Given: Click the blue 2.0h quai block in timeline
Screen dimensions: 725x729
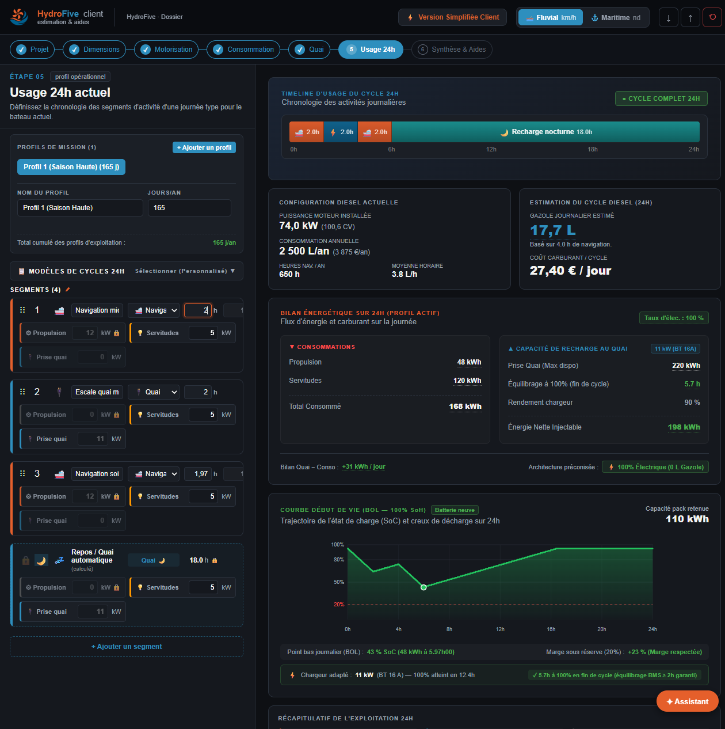Looking at the screenshot, I should [x=341, y=132].
